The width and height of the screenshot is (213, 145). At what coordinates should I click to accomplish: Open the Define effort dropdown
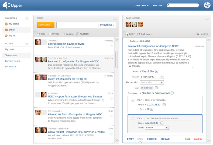click(x=162, y=82)
